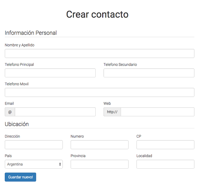Click the Crear contacto page heading
The height and width of the screenshot is (190, 200).
pos(97,14)
